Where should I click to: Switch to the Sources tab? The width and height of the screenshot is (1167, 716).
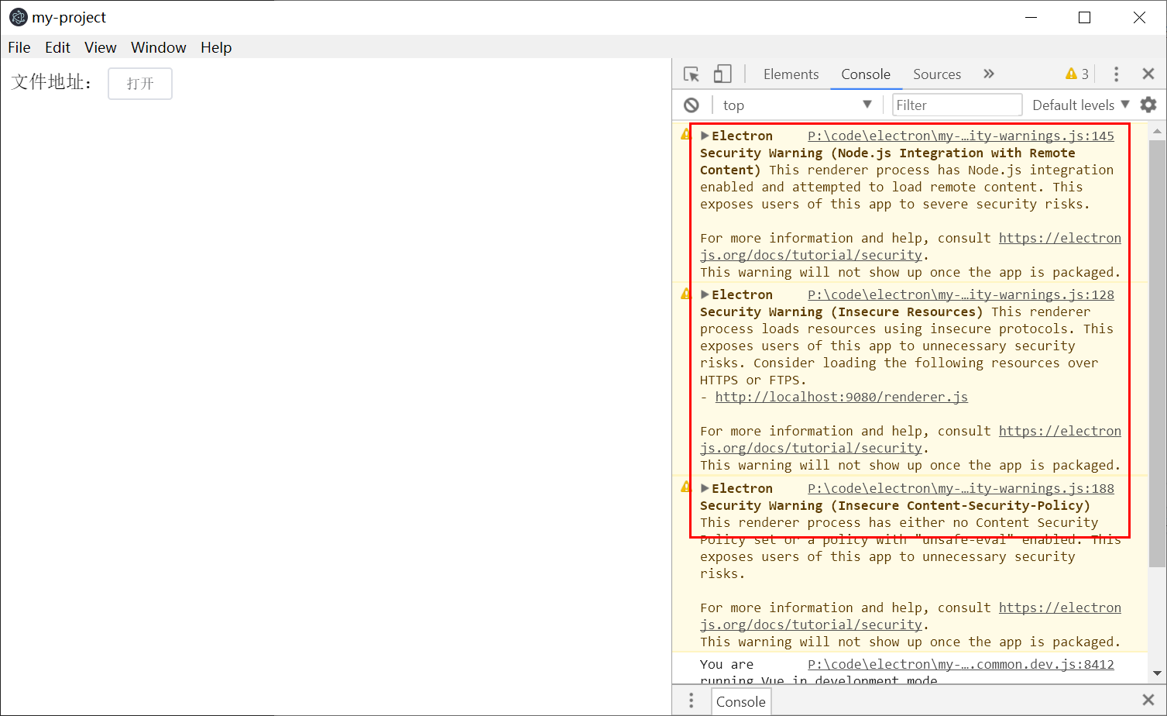[937, 74]
